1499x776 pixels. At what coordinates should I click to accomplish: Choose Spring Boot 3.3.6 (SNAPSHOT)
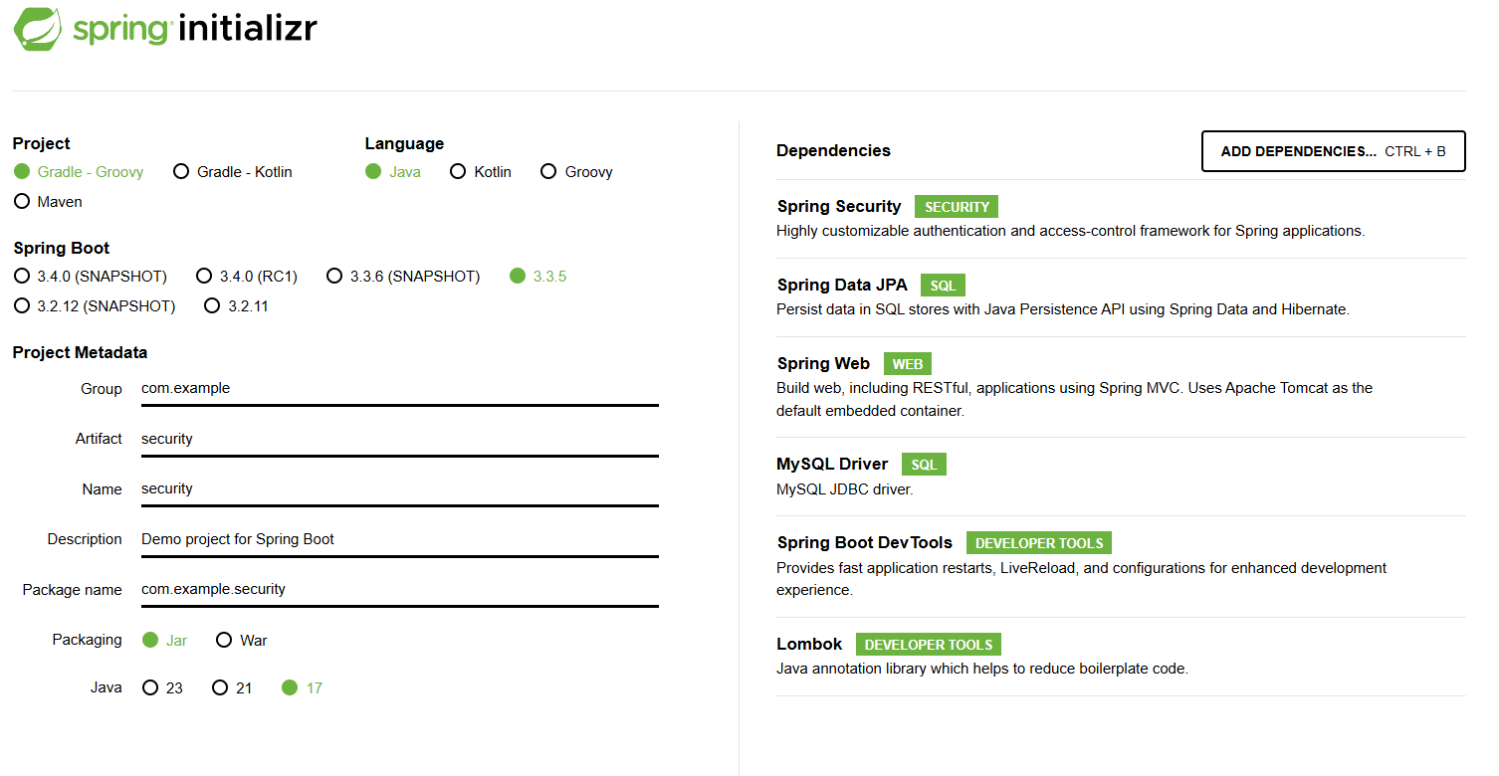403,277
